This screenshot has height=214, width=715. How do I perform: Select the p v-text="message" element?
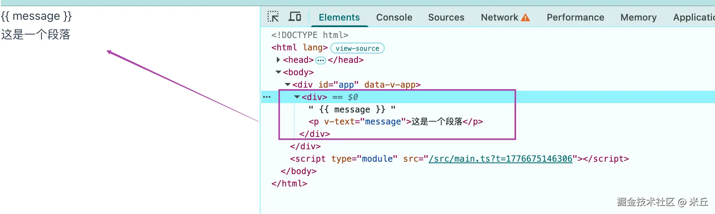click(395, 122)
